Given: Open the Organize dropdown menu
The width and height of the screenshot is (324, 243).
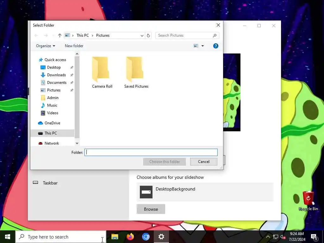Looking at the screenshot, I should coord(46,46).
